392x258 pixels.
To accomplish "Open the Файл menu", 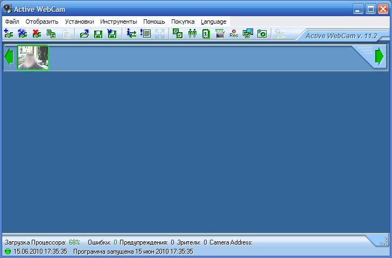I will point(12,21).
